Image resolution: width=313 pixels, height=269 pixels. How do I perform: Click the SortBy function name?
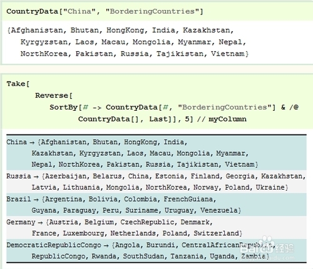64,108
